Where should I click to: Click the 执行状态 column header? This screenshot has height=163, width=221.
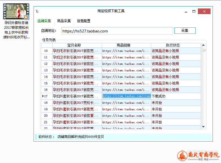click(x=176, y=45)
